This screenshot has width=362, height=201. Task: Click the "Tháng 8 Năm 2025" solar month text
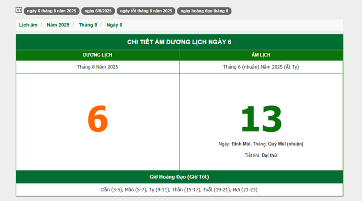tap(98, 67)
